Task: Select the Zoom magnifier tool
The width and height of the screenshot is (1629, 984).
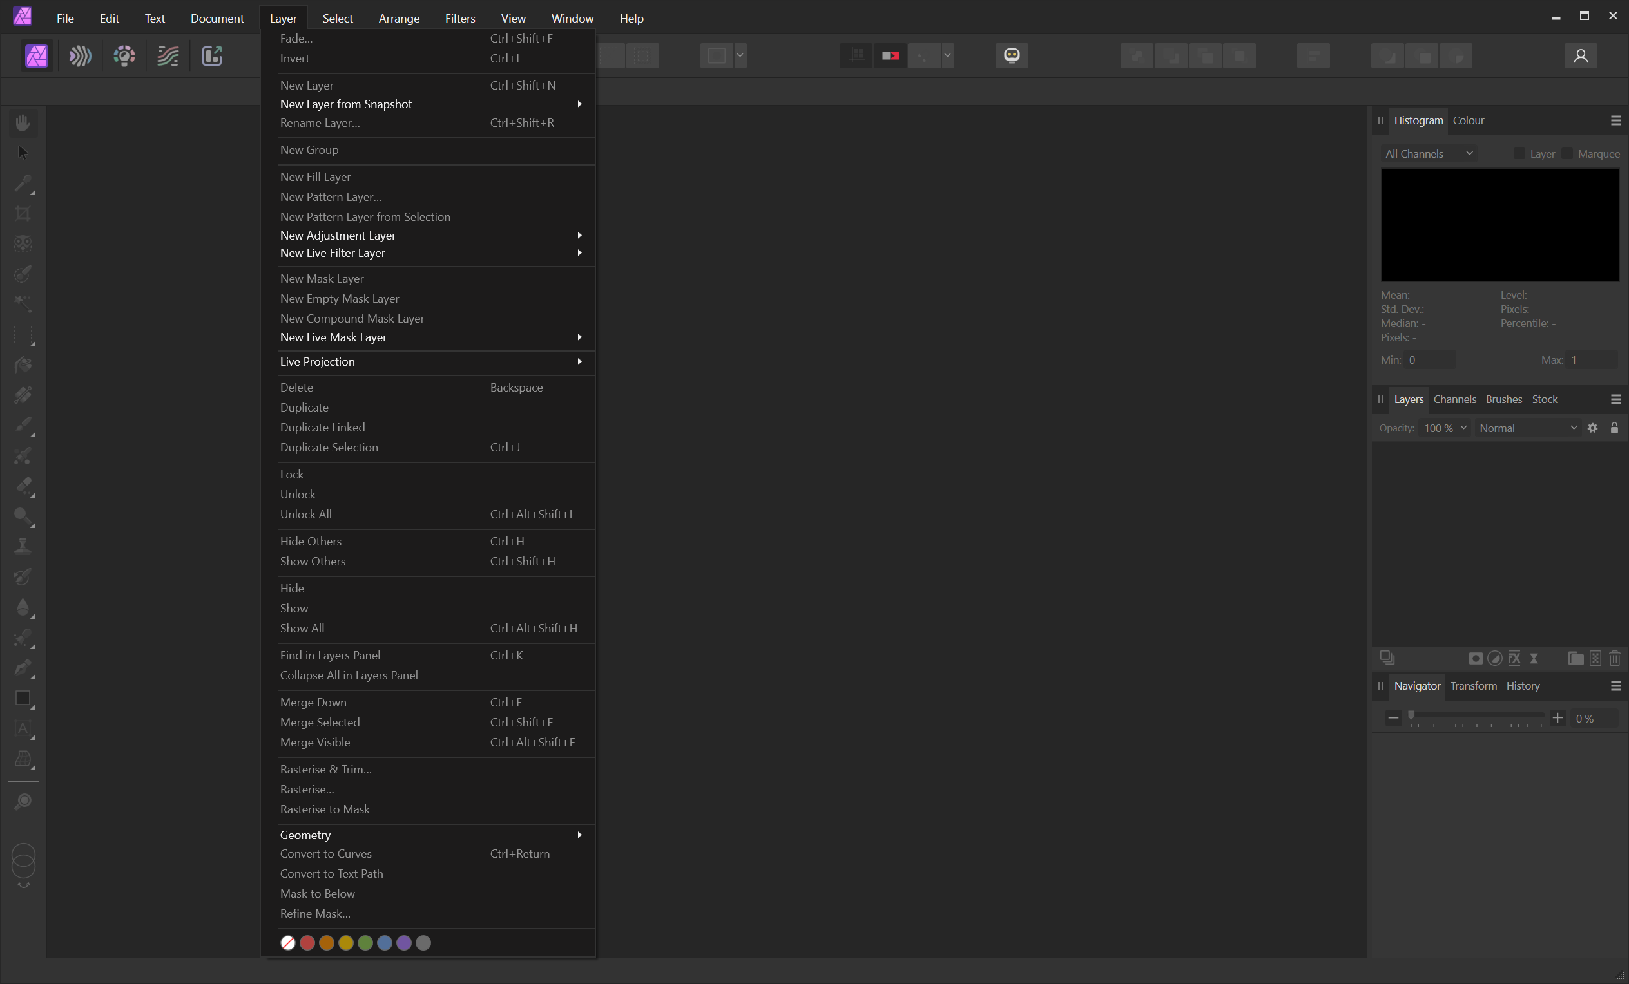Action: 23,802
